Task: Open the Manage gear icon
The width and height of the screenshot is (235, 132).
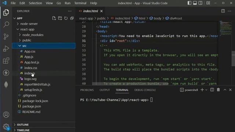Action: (x=6, y=127)
